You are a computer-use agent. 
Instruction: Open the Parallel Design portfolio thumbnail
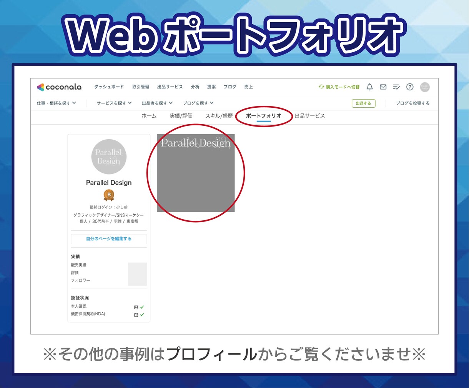coord(196,173)
